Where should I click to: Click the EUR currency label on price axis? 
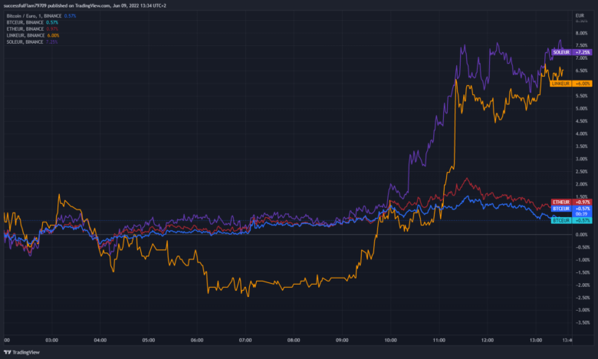point(580,15)
